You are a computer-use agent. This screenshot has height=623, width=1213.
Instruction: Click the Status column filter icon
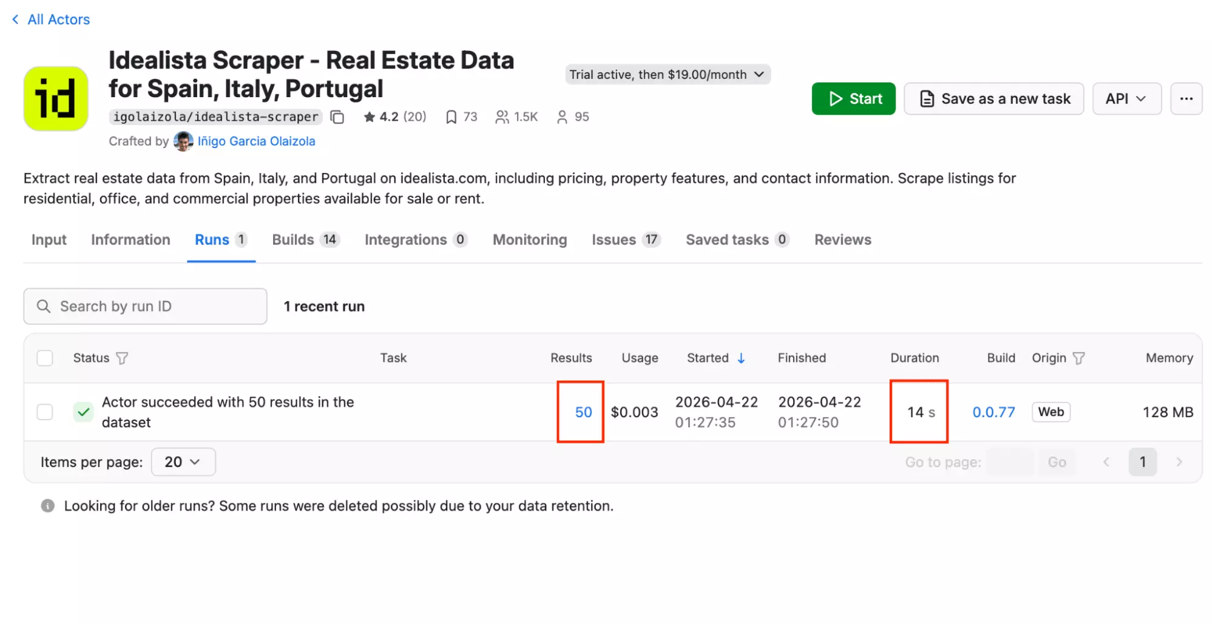(122, 358)
